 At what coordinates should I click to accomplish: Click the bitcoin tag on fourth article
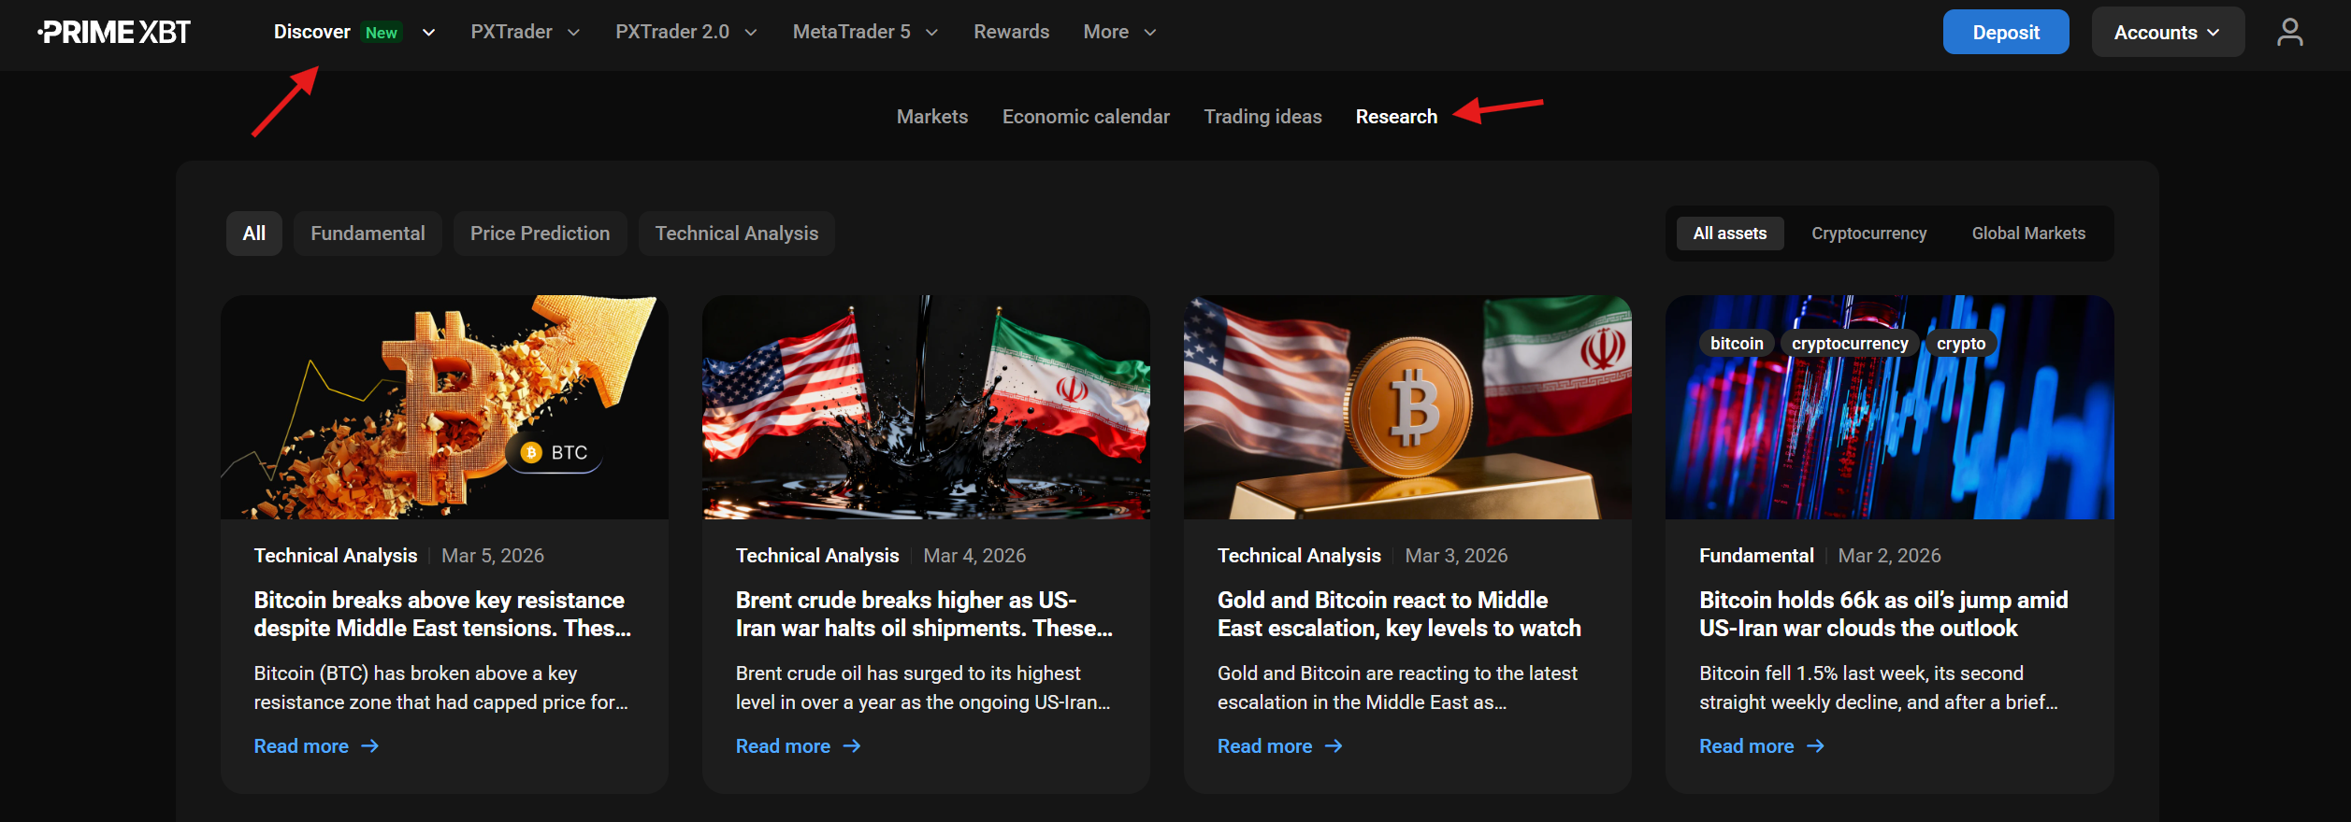coord(1736,344)
